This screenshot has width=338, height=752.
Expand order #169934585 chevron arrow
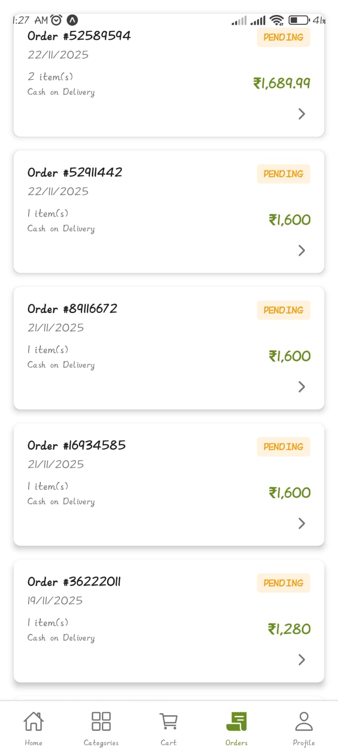(x=302, y=523)
